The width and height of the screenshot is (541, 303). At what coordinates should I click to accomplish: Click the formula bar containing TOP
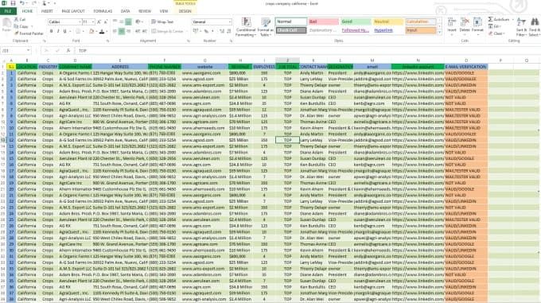click(307, 51)
